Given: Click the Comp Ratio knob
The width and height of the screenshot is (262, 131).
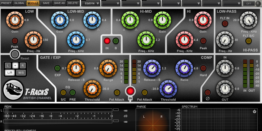Looking at the screenshot, I should coord(184,68).
